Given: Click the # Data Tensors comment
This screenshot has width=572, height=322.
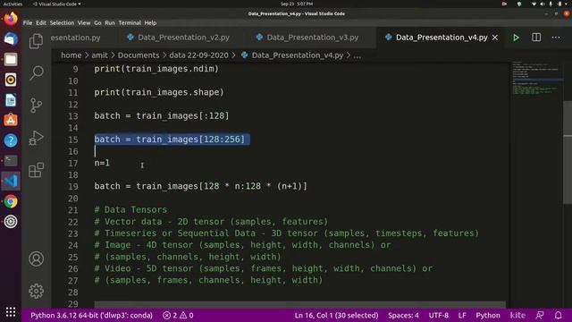Looking at the screenshot, I should click(130, 209).
